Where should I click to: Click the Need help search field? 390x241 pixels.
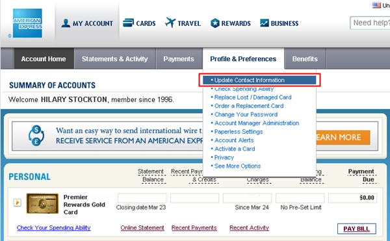[x=370, y=23]
